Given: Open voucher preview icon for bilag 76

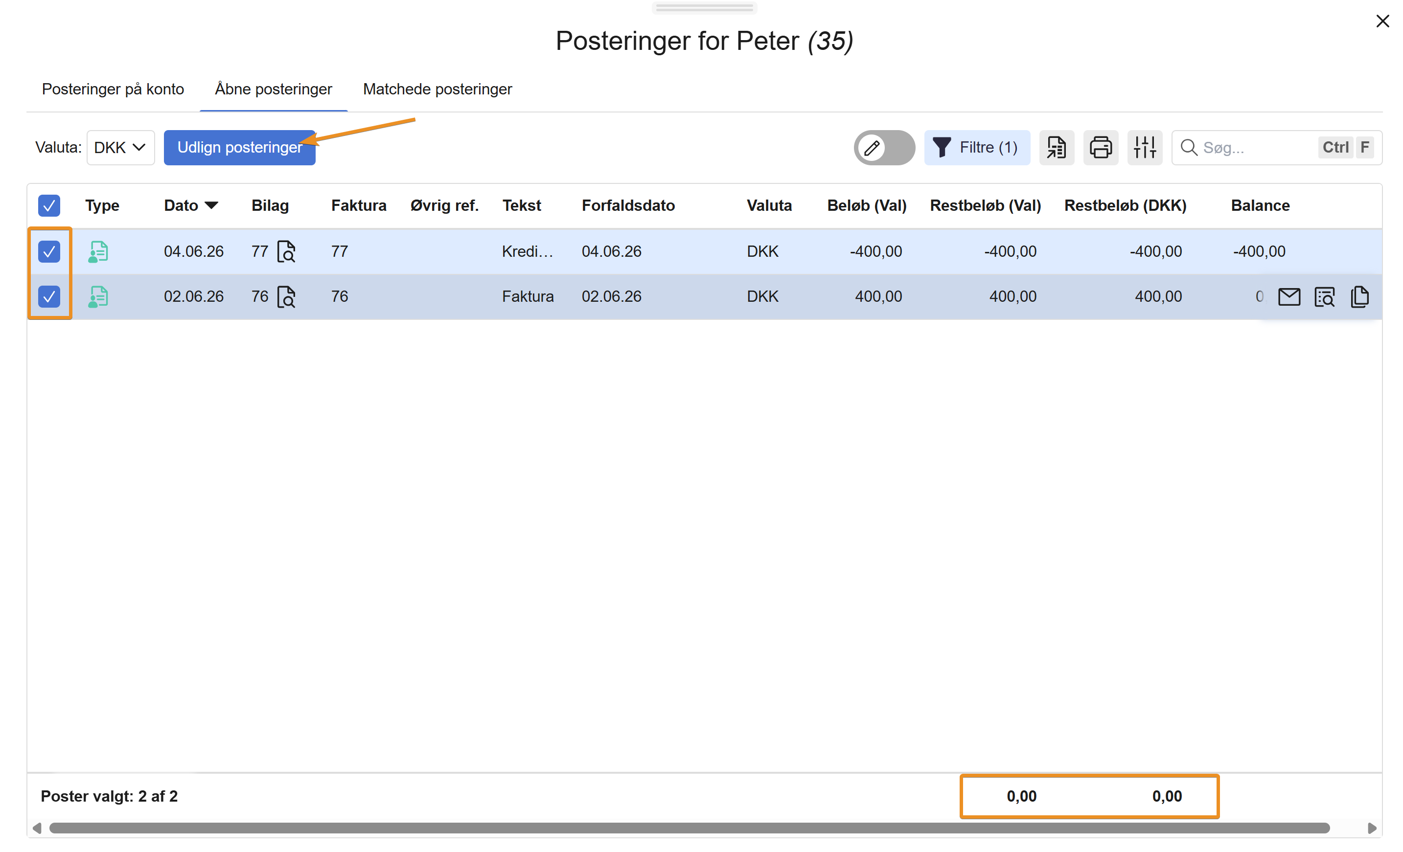Looking at the screenshot, I should pos(286,296).
